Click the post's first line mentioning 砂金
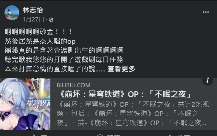 [39, 32]
